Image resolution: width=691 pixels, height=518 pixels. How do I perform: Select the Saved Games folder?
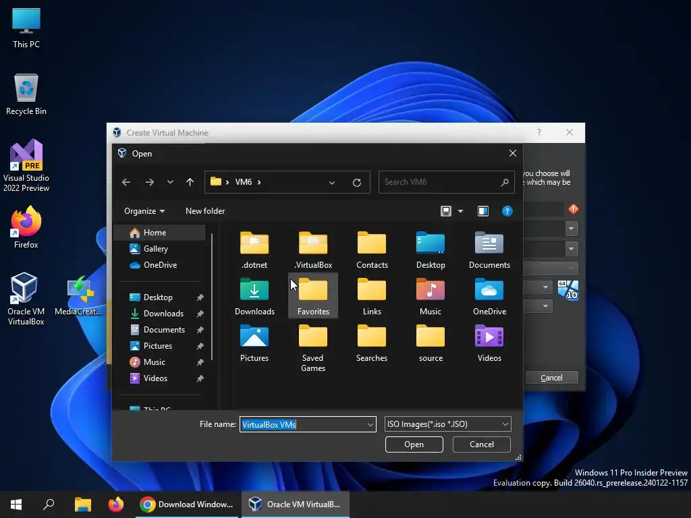point(313,348)
